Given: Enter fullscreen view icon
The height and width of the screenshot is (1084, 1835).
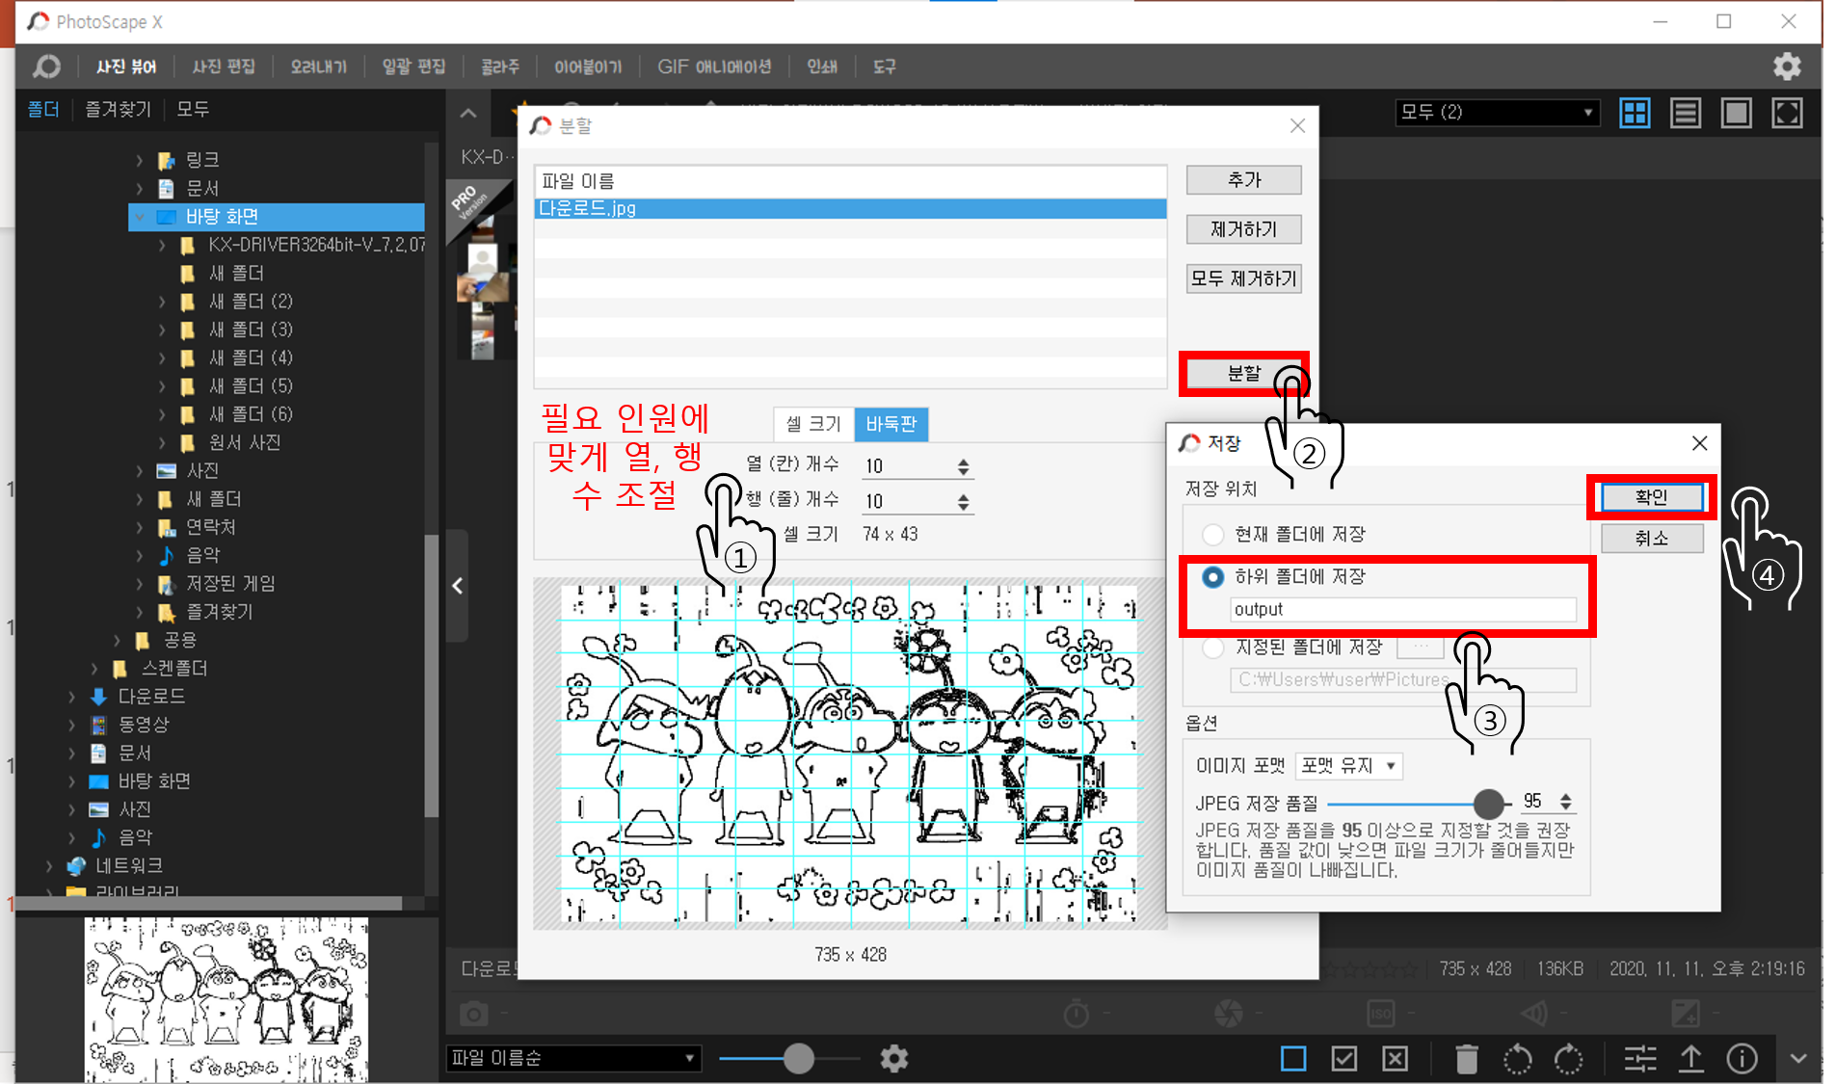Looking at the screenshot, I should point(1788,113).
